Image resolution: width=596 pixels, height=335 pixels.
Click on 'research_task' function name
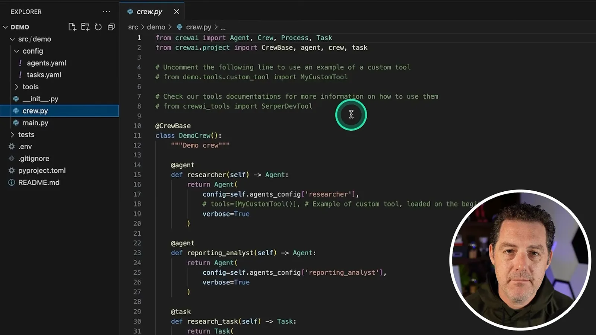pos(212,321)
